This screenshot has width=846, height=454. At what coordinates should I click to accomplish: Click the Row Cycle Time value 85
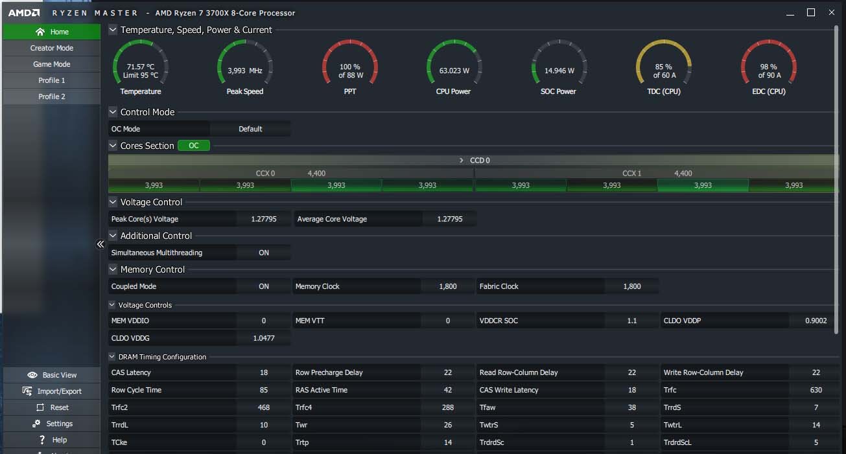click(264, 390)
